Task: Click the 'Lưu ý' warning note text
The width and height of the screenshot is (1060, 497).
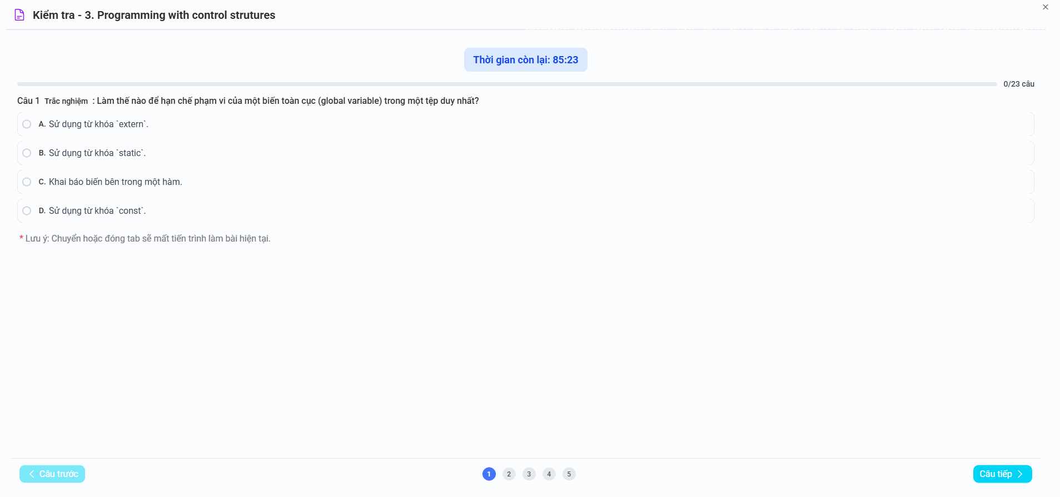Action: coord(147,239)
